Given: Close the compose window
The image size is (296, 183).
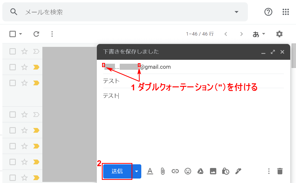Looking at the screenshot, I should pos(282,52).
